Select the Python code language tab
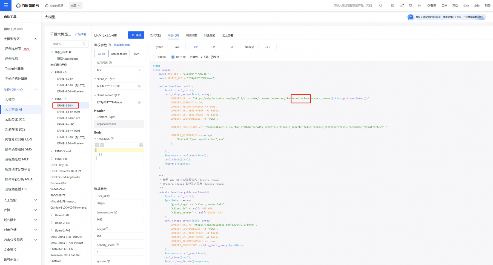 coord(159,47)
